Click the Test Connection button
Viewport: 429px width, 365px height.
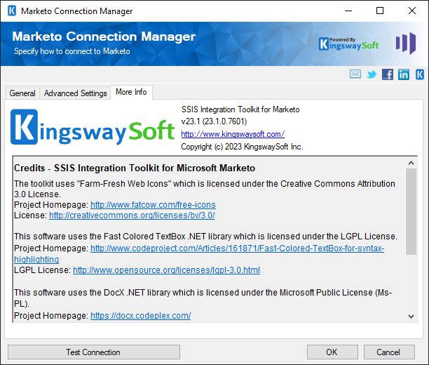[x=93, y=352]
